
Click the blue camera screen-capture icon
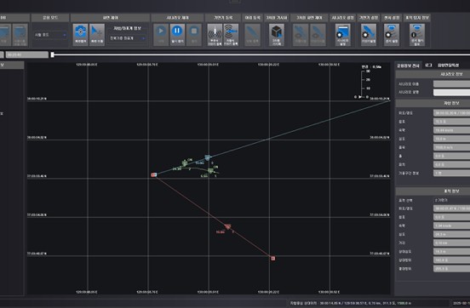pyautogui.click(x=80, y=35)
